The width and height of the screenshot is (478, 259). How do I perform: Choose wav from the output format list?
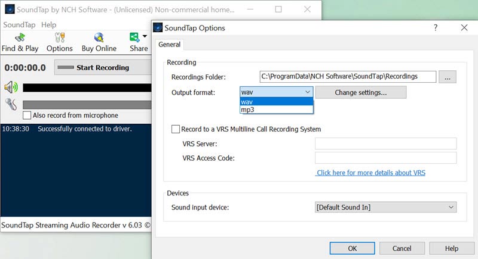tap(277, 102)
